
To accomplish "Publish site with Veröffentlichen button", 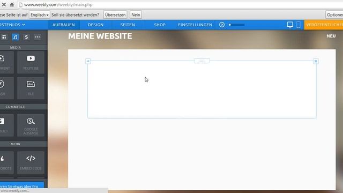I will 324,25.
